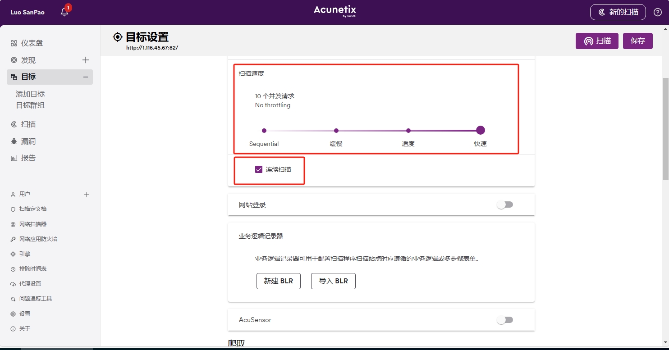Image resolution: width=669 pixels, height=350 pixels.
Task: Toggle the 连续扫描 checkbox
Action: 259,169
